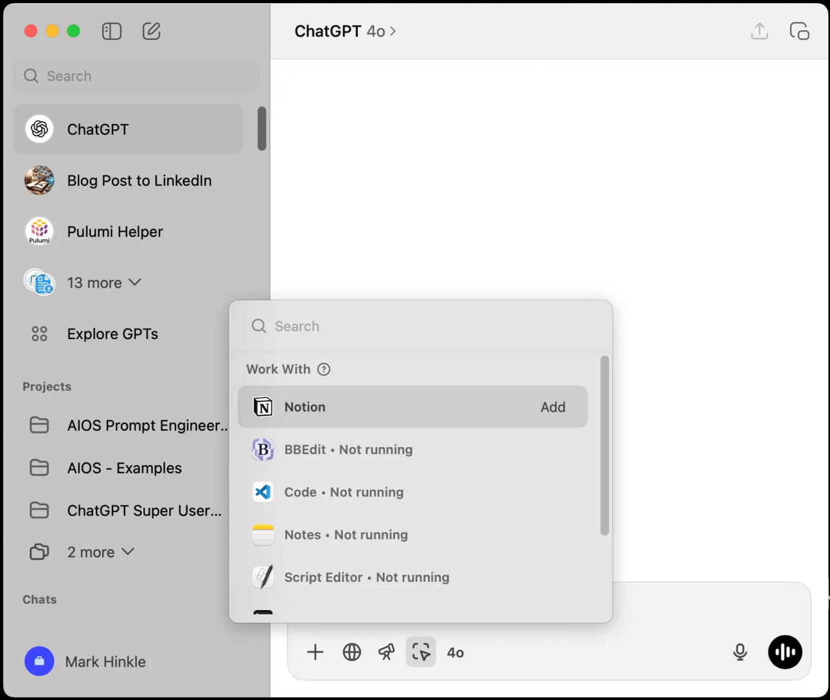The image size is (830, 700).
Task: Select Script Editor Not running entry
Action: [412, 577]
